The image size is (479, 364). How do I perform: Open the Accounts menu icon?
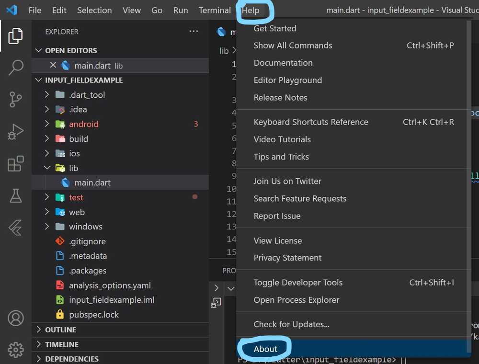click(16, 318)
